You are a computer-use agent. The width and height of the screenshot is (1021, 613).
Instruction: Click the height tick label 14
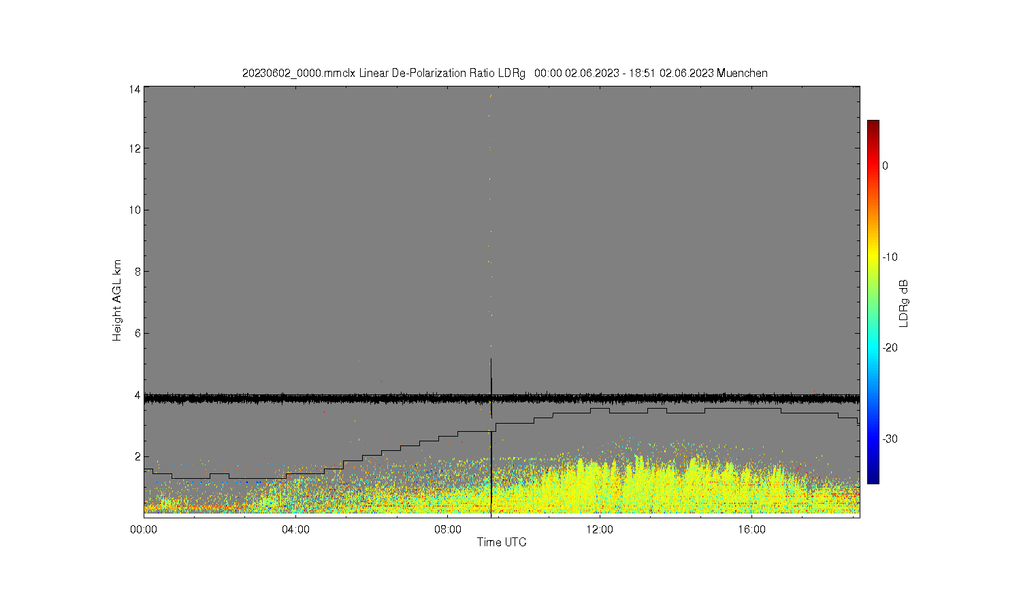[135, 89]
